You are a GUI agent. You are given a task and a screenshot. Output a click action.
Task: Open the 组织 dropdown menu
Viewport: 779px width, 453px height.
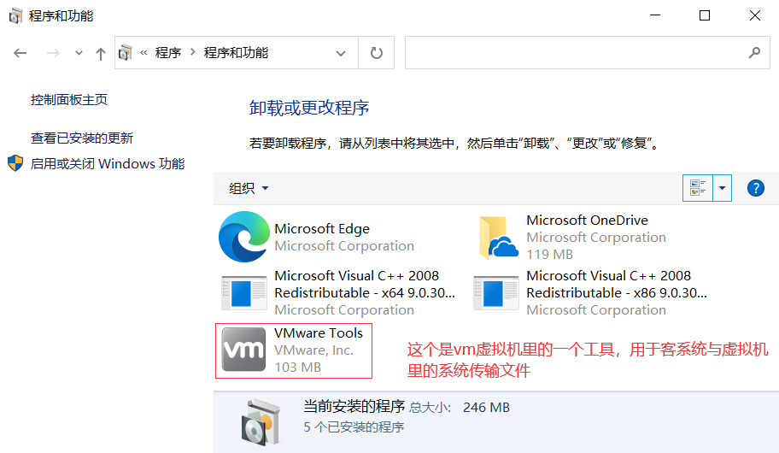(249, 188)
